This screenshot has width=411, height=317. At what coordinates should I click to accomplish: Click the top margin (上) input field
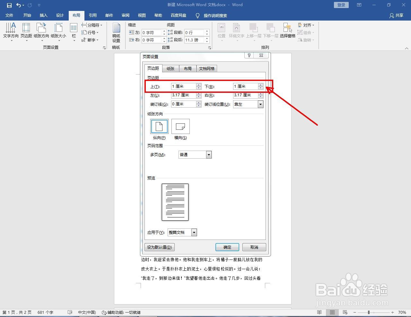(x=183, y=86)
